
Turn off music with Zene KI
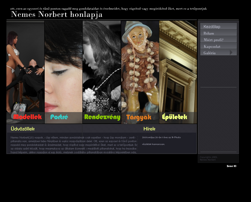231,166
